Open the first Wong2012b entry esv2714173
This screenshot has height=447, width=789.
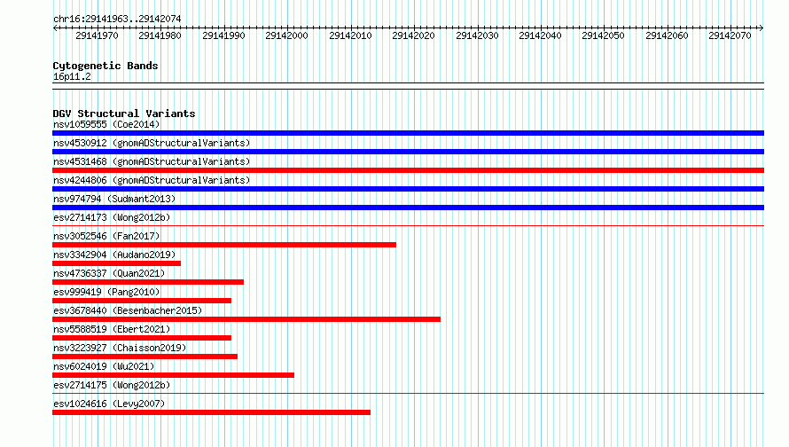click(112, 217)
